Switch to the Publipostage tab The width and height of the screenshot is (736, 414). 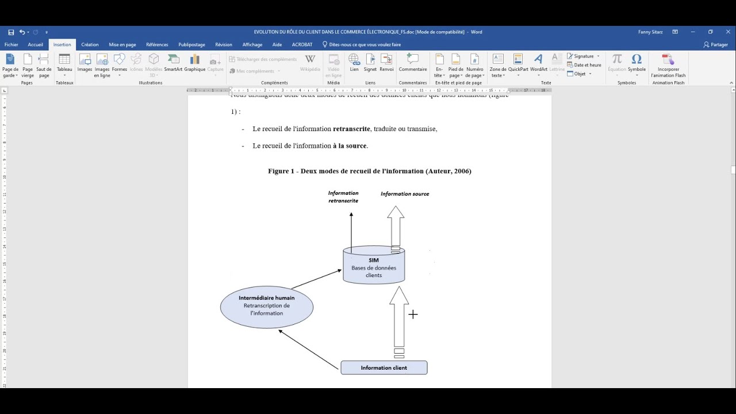[191, 45]
